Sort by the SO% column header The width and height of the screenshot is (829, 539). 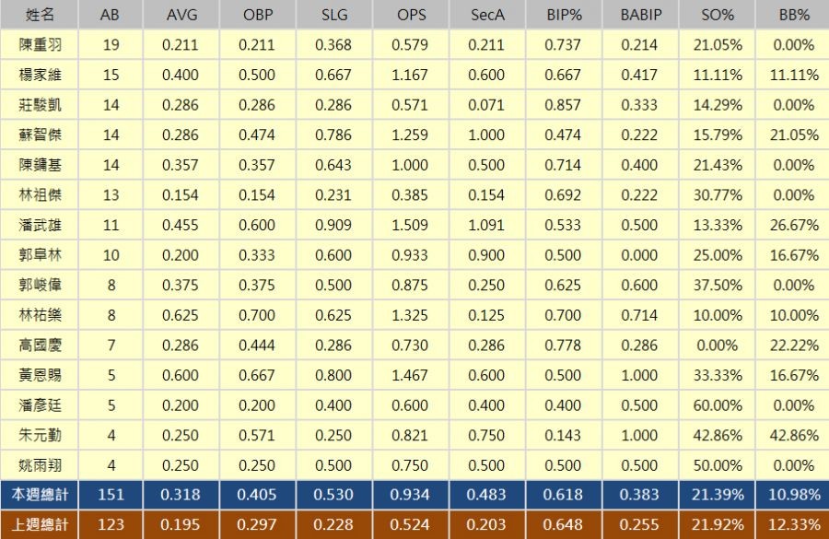click(x=717, y=15)
